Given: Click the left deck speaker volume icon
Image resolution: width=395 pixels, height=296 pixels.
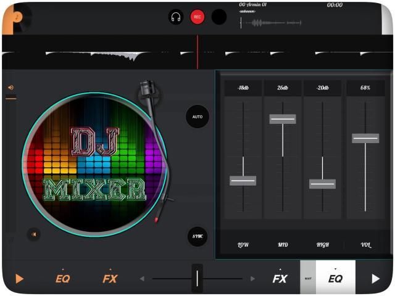Looking at the screenshot, I should [10, 88].
